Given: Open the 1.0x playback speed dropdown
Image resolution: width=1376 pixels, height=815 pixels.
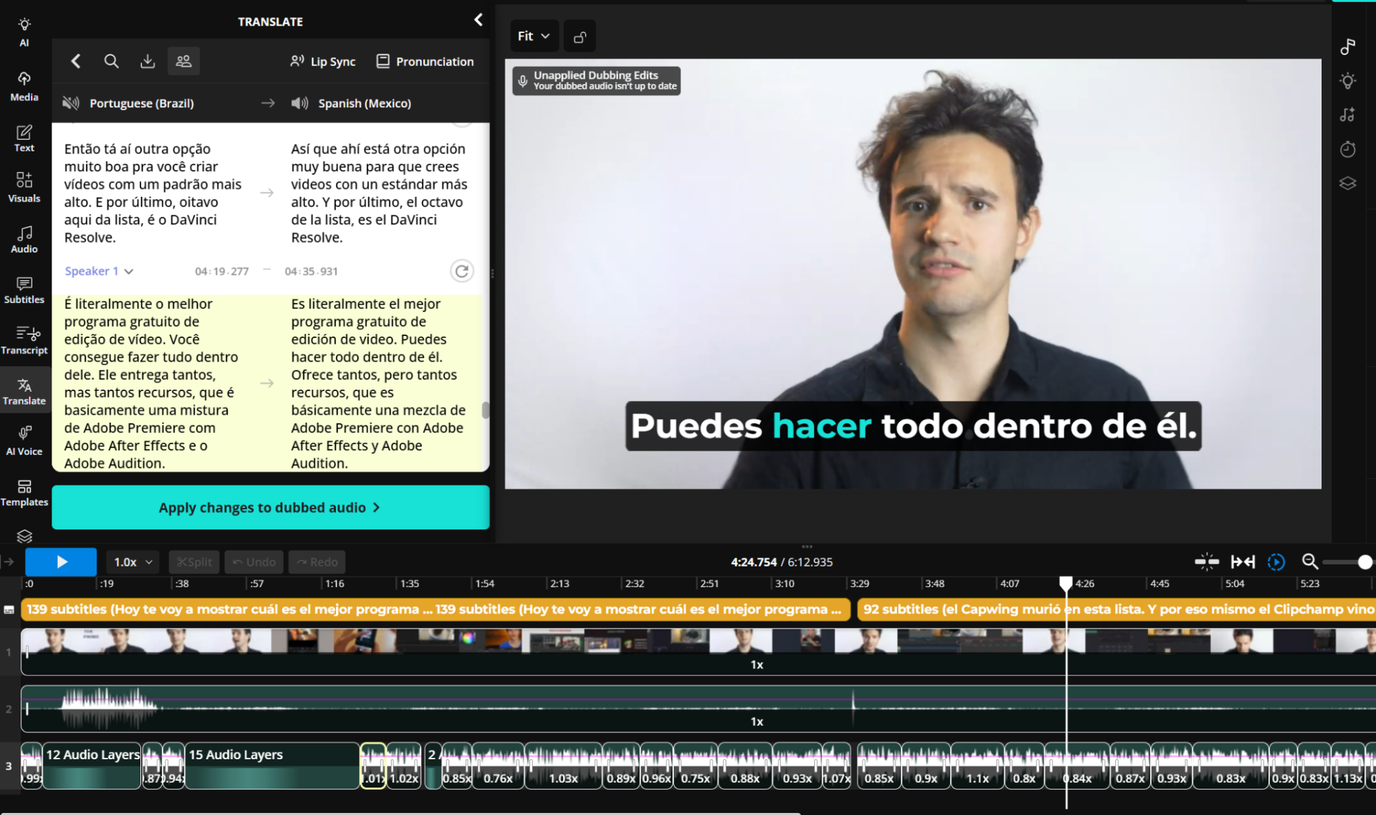Looking at the screenshot, I should tap(131, 562).
